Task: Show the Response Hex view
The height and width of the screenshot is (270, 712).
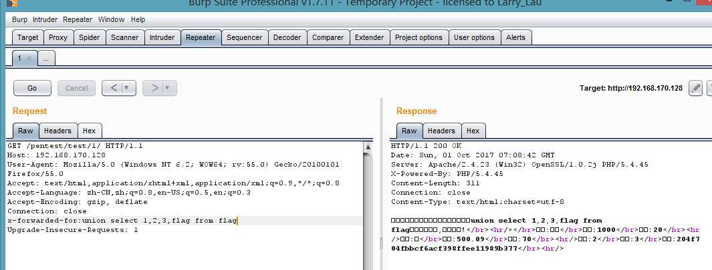Action: 473,131
